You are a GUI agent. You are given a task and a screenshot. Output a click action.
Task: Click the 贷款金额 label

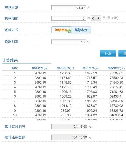click(12, 7)
